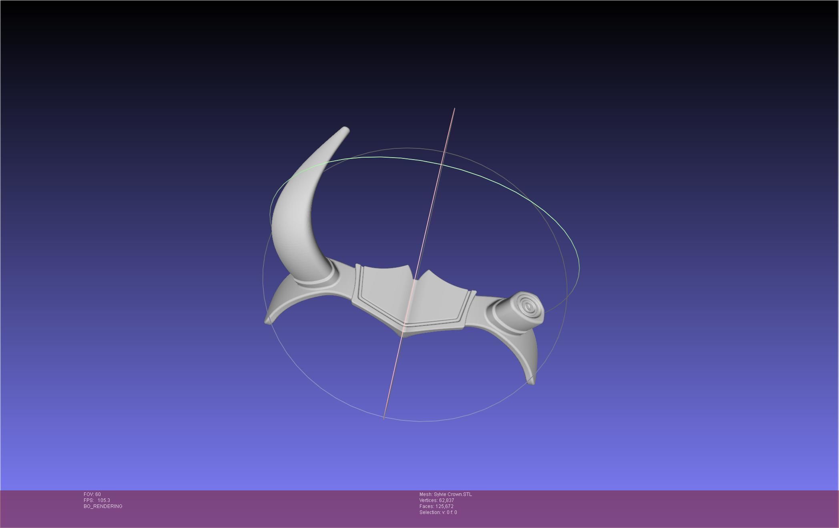Click the BO_RENDERING status label
This screenshot has height=528, width=839.
(103, 506)
